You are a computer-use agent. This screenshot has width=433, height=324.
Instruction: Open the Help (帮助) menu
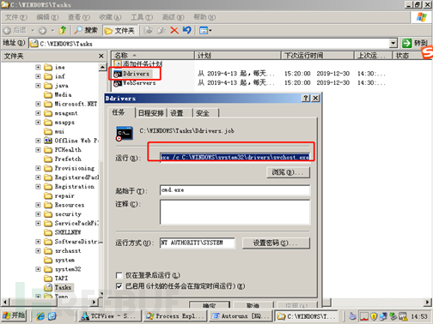point(204,17)
